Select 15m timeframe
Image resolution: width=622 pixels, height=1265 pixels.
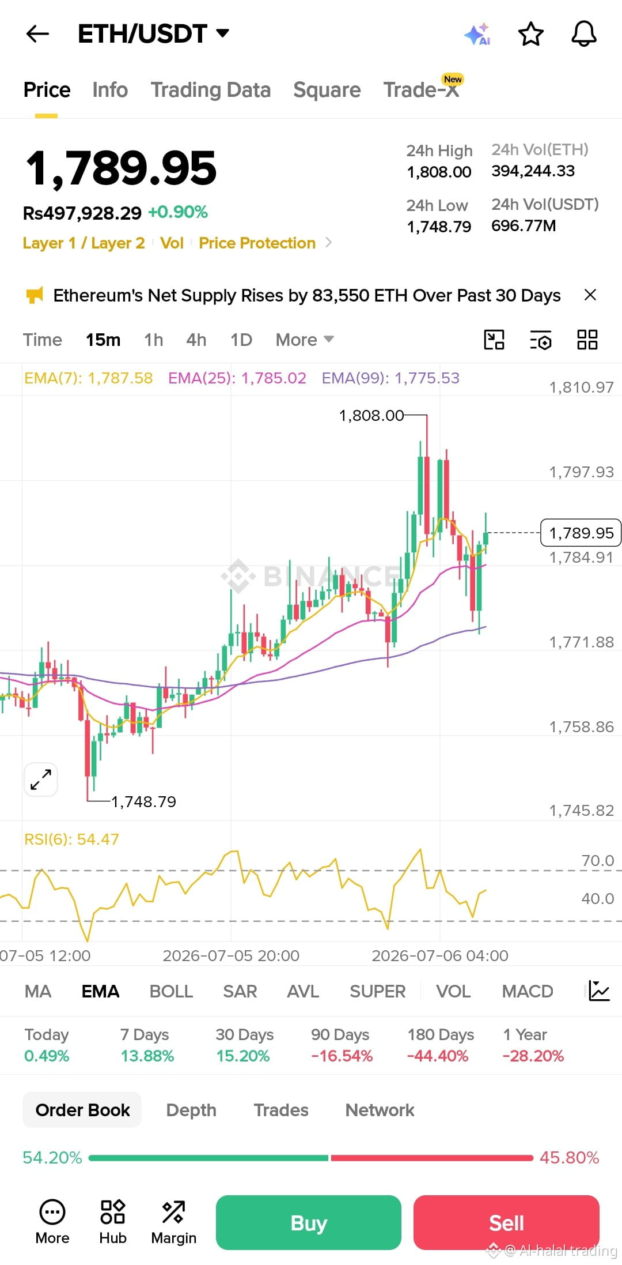point(103,340)
